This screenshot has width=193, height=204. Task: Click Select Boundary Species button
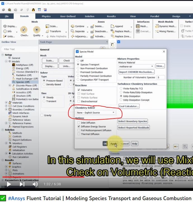pyautogui.click(x=133, y=121)
